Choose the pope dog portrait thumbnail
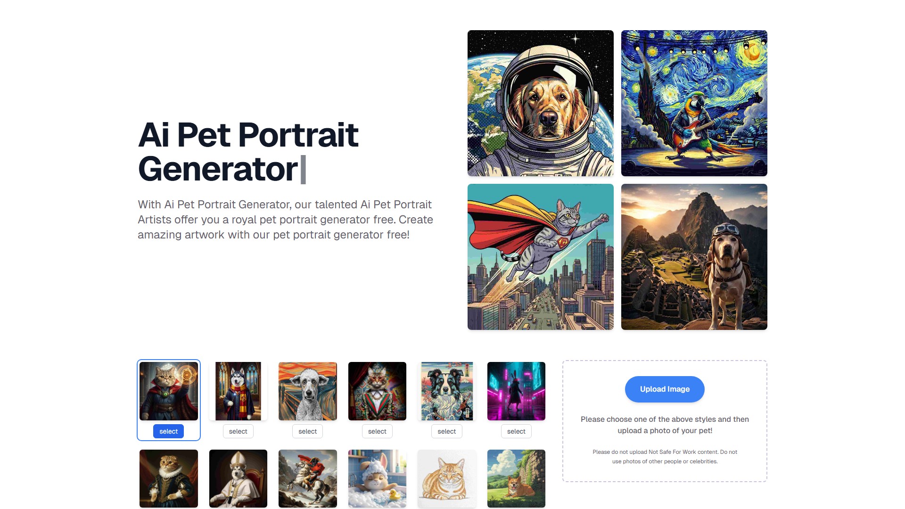Viewport: 905px width, 509px height. 238,478
